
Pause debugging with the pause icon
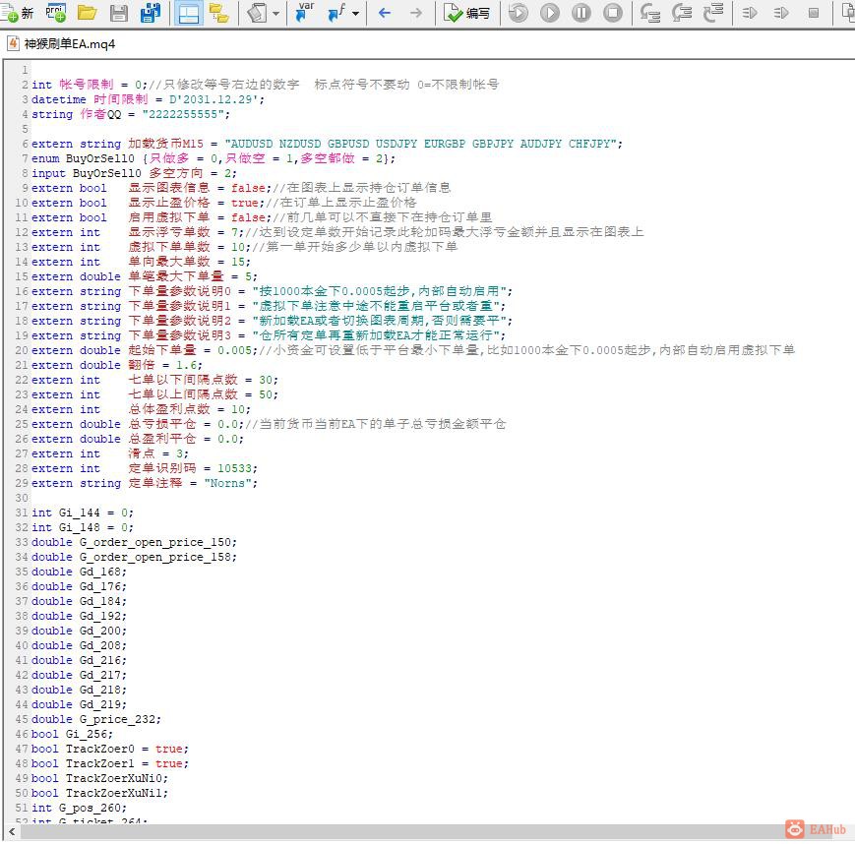[581, 13]
